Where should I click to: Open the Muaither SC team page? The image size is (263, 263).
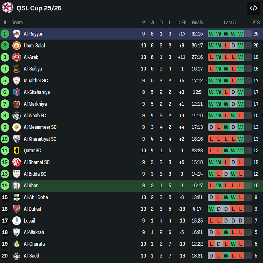click(36, 81)
